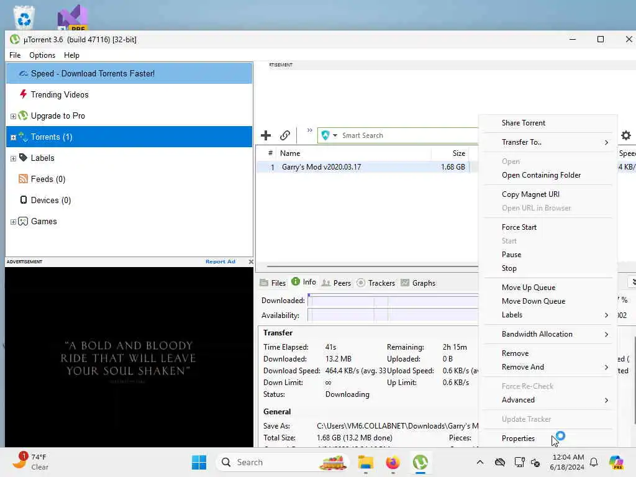Click the Report Ad link

(x=220, y=261)
